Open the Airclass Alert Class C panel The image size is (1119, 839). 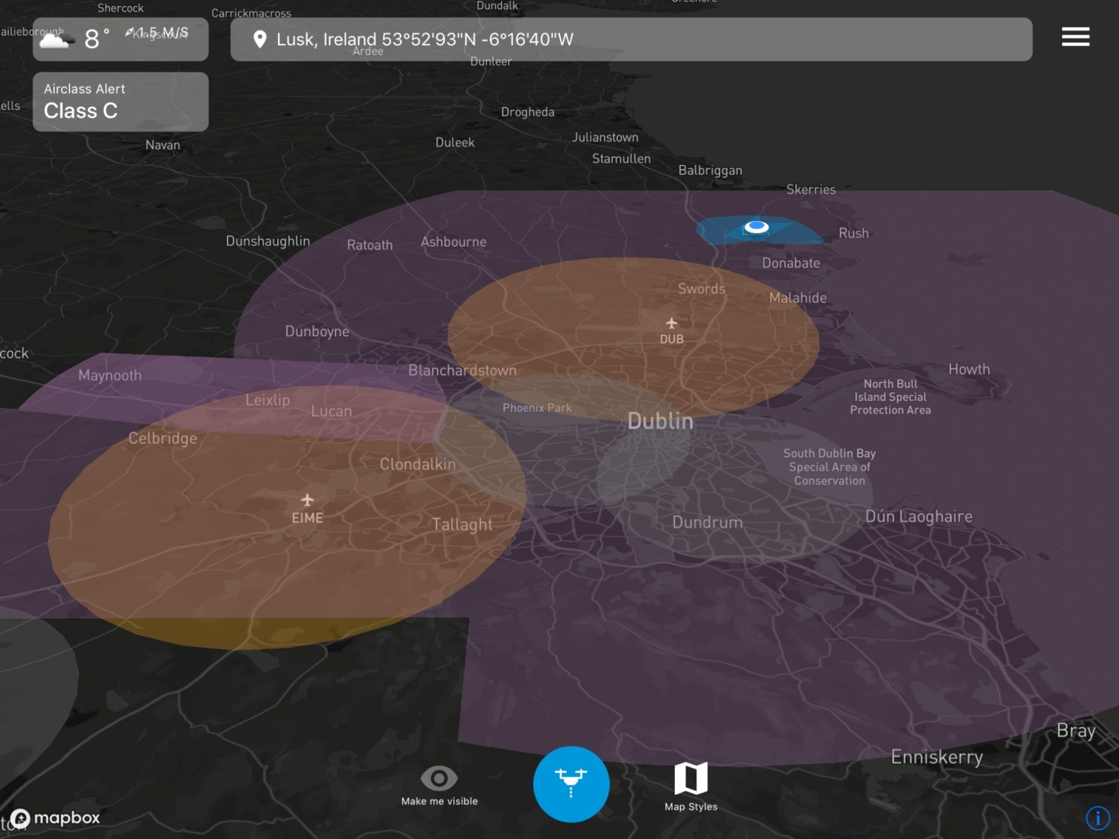tap(121, 102)
